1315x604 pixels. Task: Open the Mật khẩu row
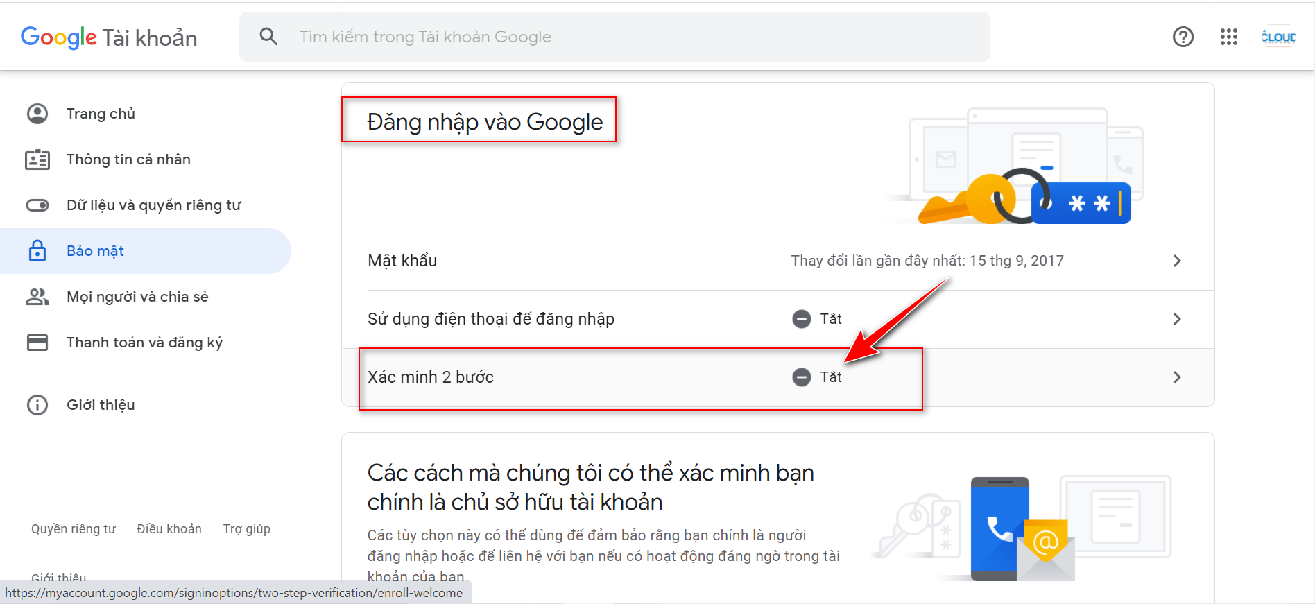pyautogui.click(x=777, y=261)
